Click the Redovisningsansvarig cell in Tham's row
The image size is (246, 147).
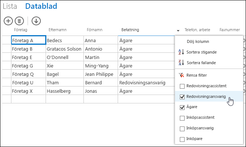(146, 82)
